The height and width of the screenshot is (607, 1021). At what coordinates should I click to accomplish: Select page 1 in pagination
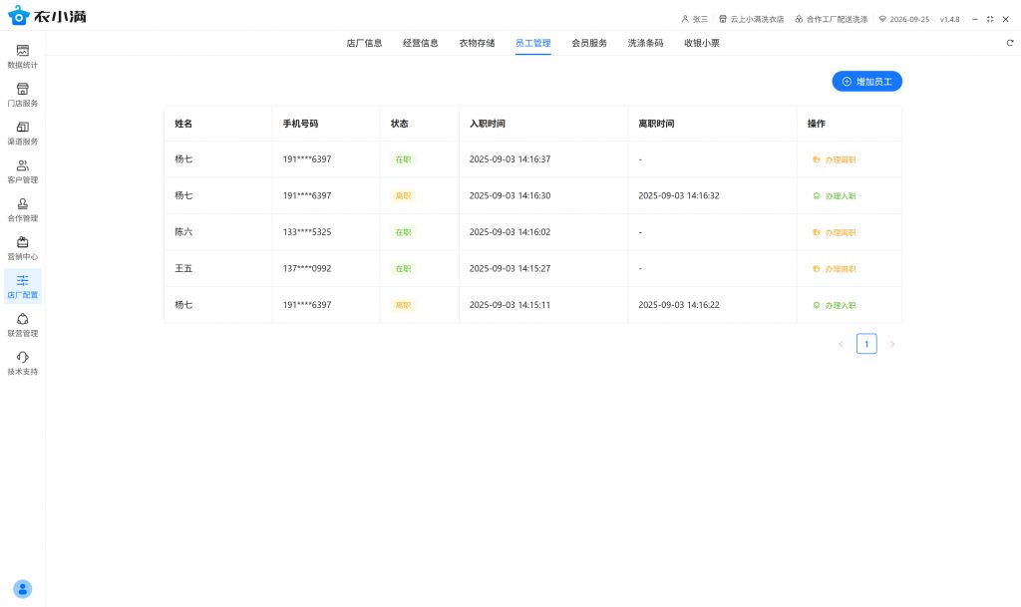click(x=866, y=344)
